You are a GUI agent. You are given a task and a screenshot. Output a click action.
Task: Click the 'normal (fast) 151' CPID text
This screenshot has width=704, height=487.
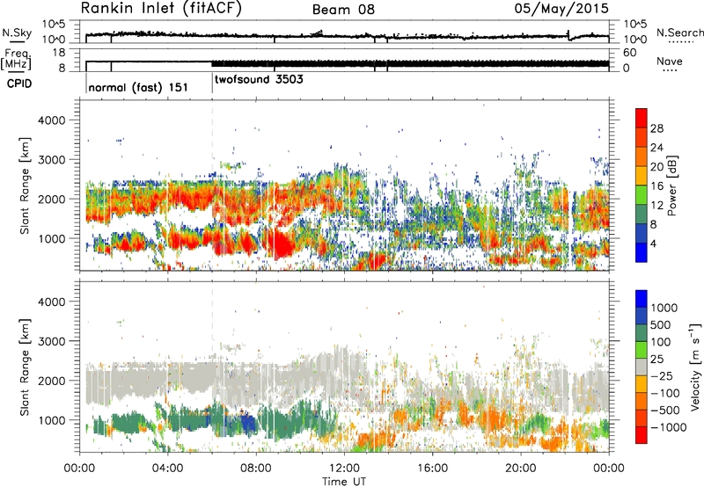click(x=138, y=87)
